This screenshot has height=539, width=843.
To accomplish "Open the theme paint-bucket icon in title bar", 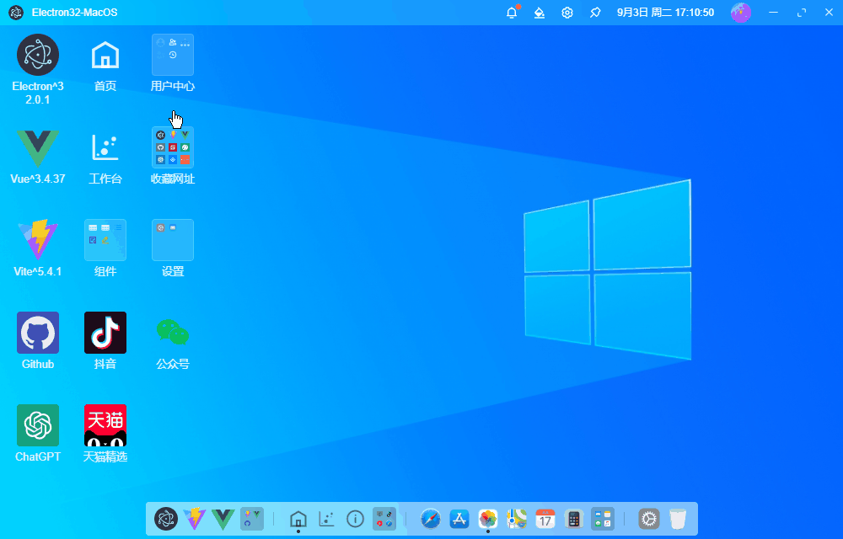I will (540, 13).
